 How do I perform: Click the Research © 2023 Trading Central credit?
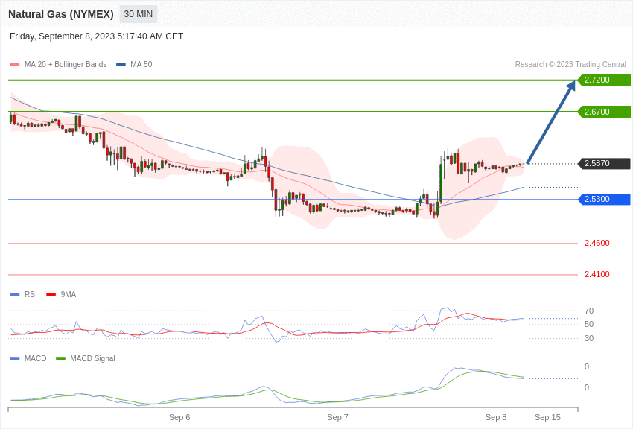click(570, 64)
